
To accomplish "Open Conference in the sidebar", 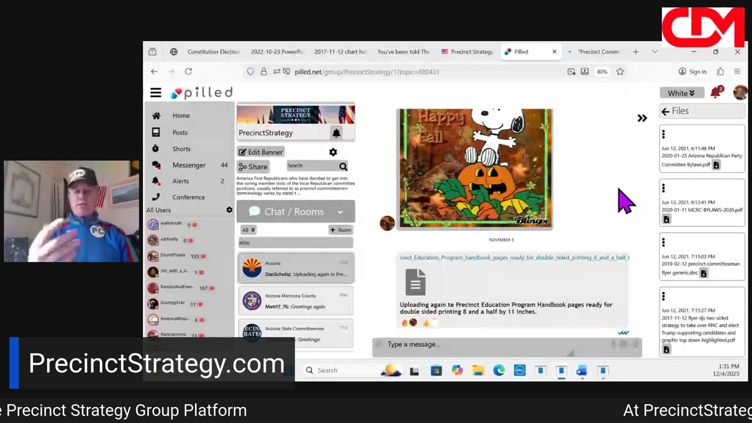I will pyautogui.click(x=189, y=197).
